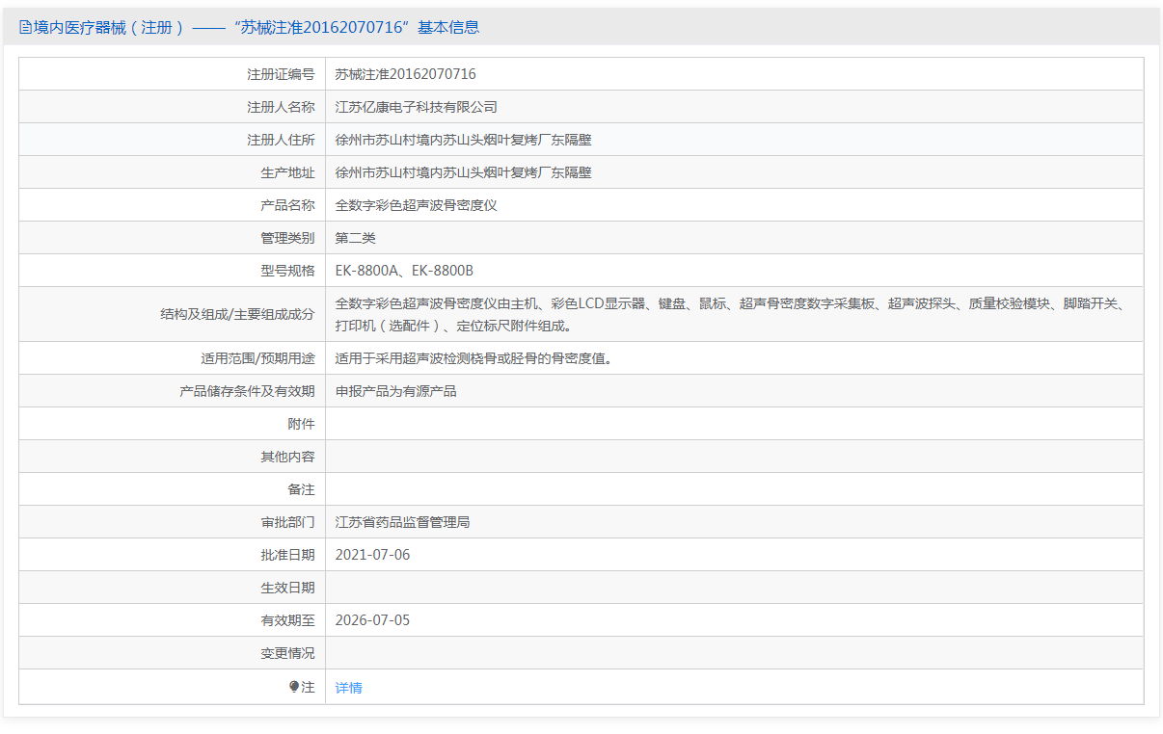Image resolution: width=1163 pixels, height=734 pixels.
Task: Select product name 全数字彩色超声波骨密度仪
Action: (x=416, y=205)
